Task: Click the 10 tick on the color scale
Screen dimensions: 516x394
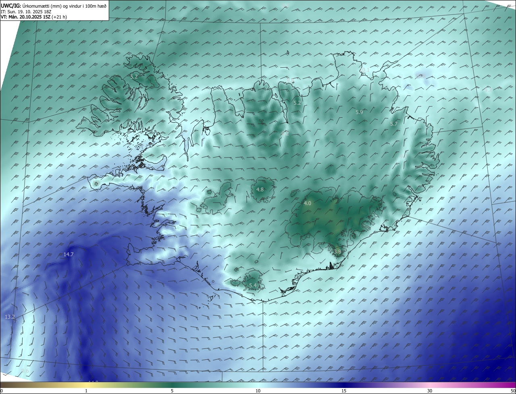Action: (x=258, y=391)
